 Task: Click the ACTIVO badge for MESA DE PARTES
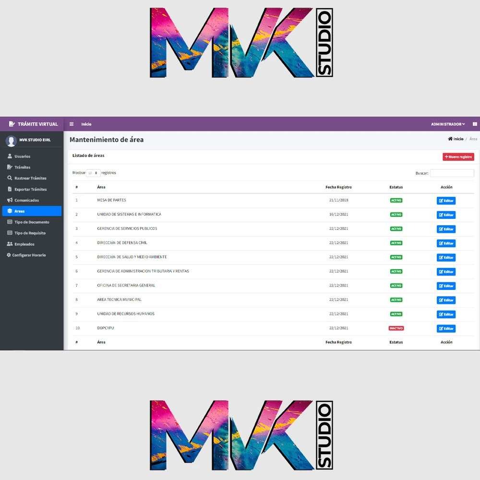tap(396, 201)
